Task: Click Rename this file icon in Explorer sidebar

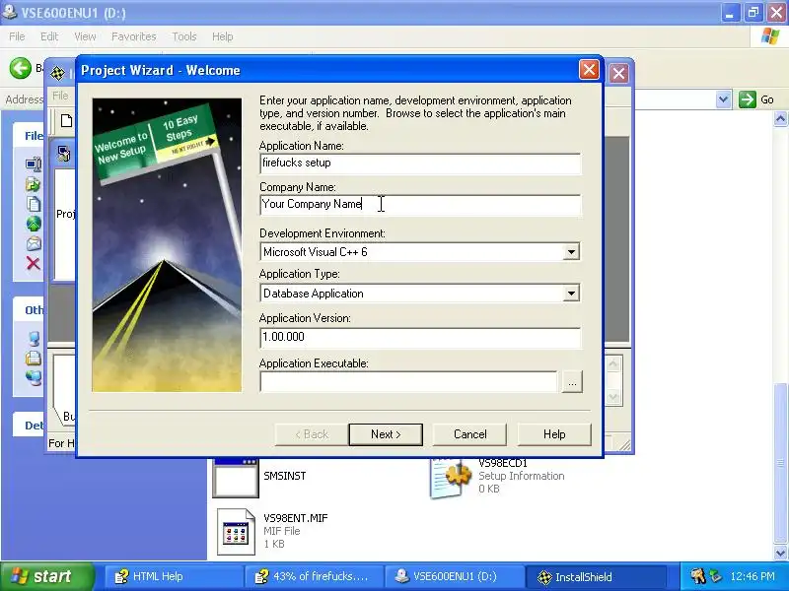Action: click(x=34, y=164)
